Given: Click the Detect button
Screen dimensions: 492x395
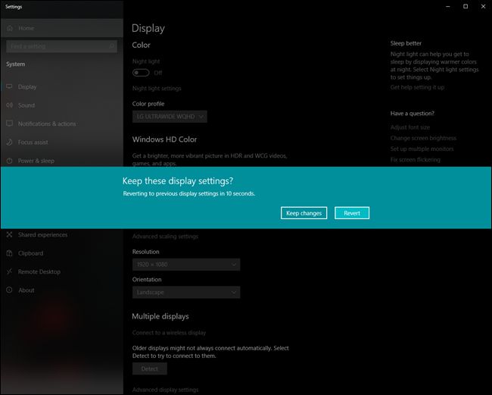Looking at the screenshot, I should [x=150, y=368].
